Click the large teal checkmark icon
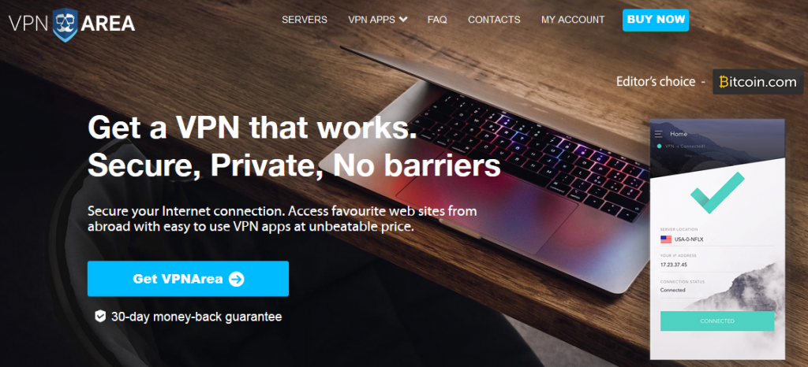Viewport: 808px width, 367px height. point(716,192)
